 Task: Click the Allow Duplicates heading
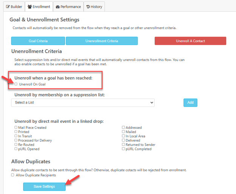pos(31,162)
